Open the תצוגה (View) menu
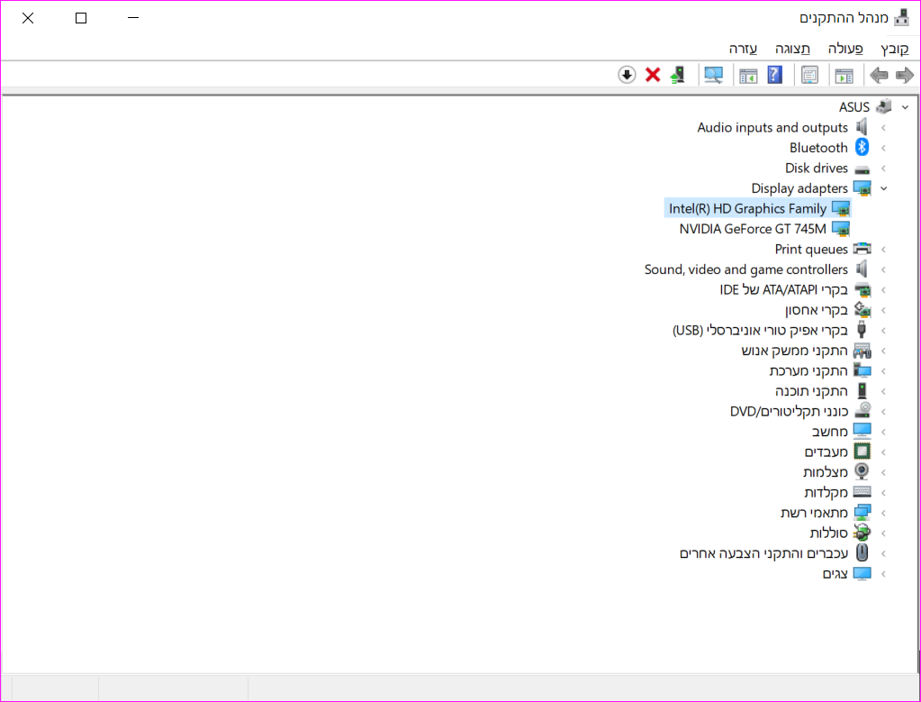 pyautogui.click(x=792, y=49)
